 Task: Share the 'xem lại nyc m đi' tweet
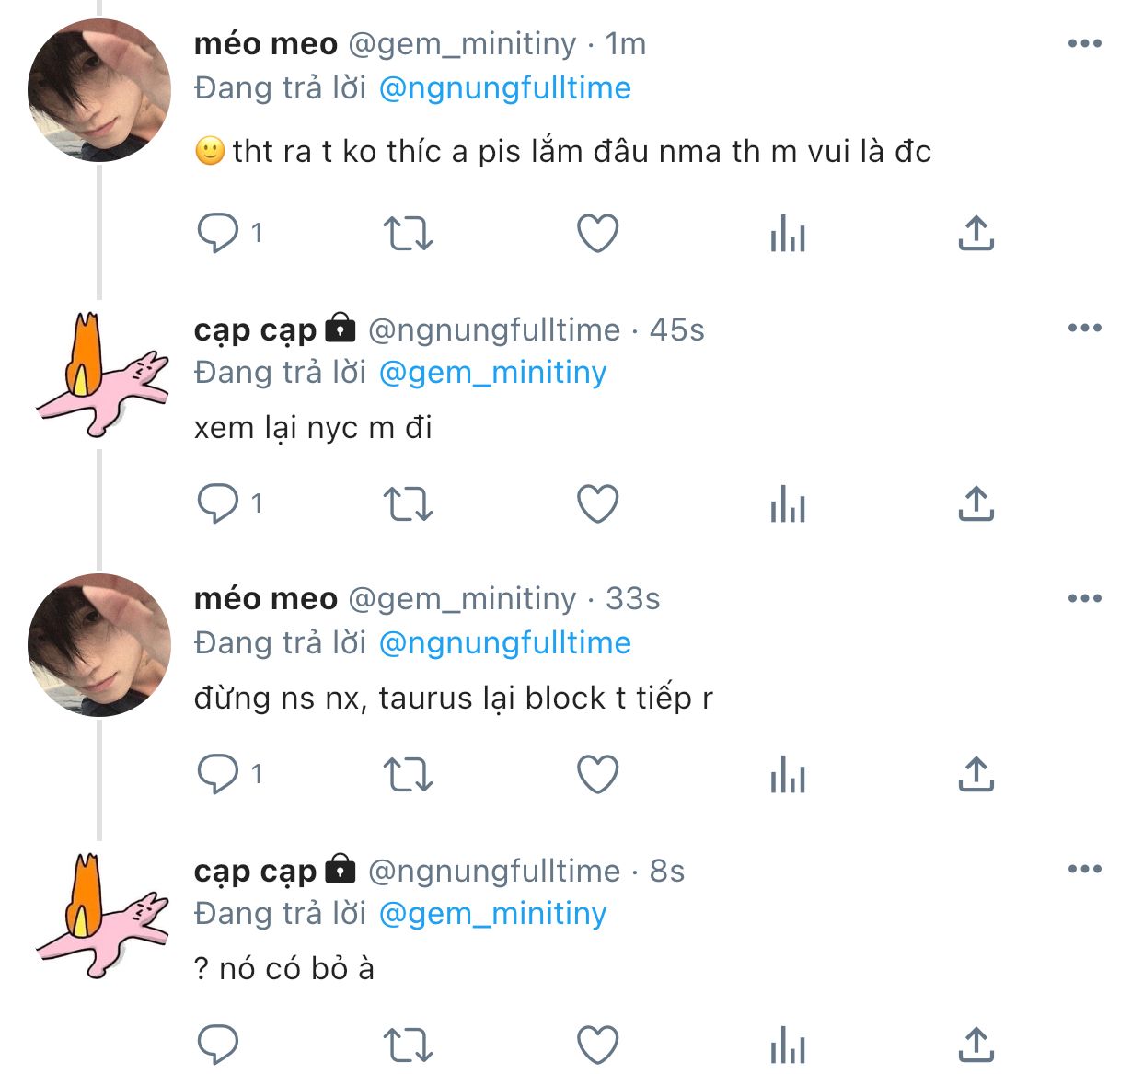976,503
